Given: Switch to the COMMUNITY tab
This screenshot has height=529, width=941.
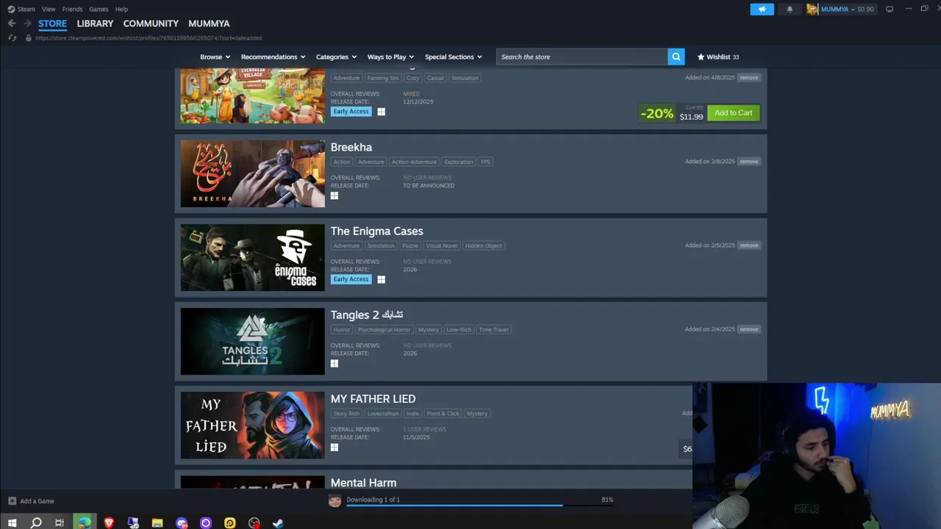Looking at the screenshot, I should pos(151,24).
